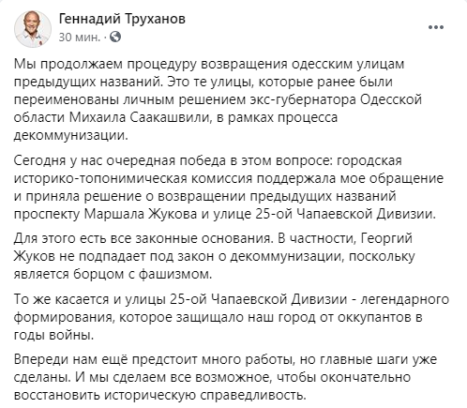This screenshot has width=467, height=408.
Task: Open the post via the '30 мин.' timestamp
Action: tap(80, 38)
